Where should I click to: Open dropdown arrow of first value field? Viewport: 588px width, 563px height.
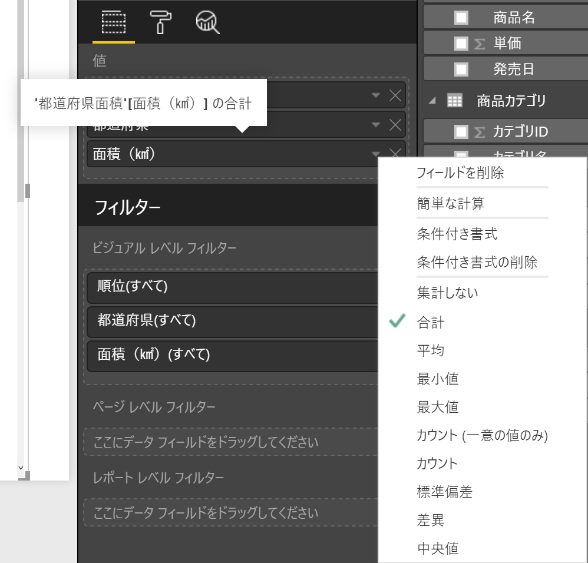coord(376,95)
